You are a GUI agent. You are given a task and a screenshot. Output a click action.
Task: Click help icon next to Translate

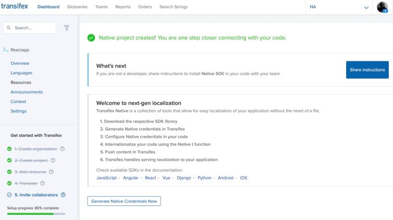43,183
